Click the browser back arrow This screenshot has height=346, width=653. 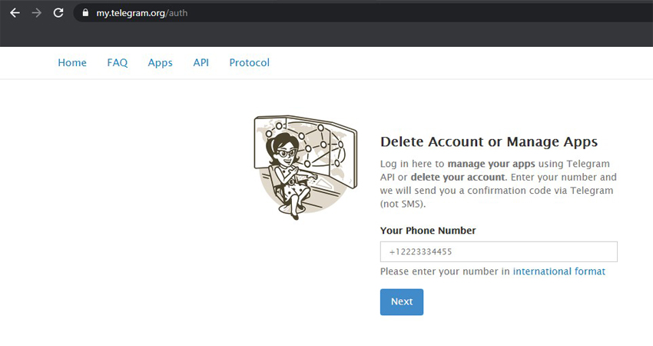pos(15,13)
